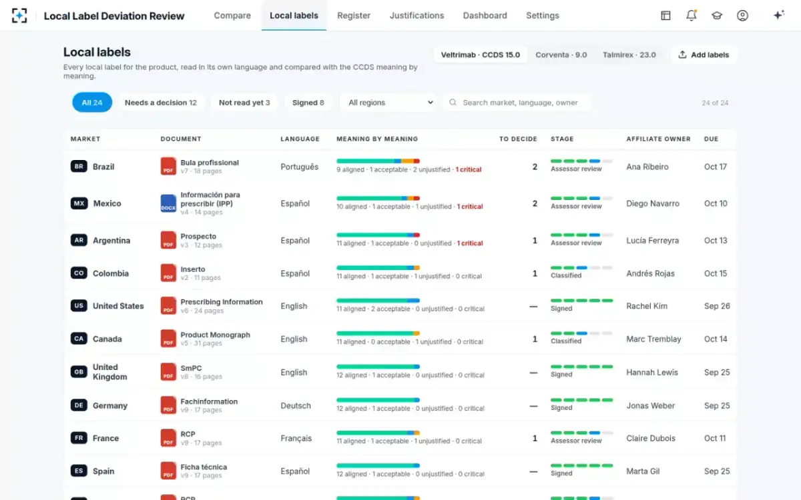Open Germany Fachinformation PDF icon
The height and width of the screenshot is (500, 801).
coord(168,405)
